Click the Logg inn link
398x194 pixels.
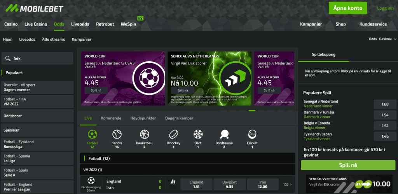point(385,8)
